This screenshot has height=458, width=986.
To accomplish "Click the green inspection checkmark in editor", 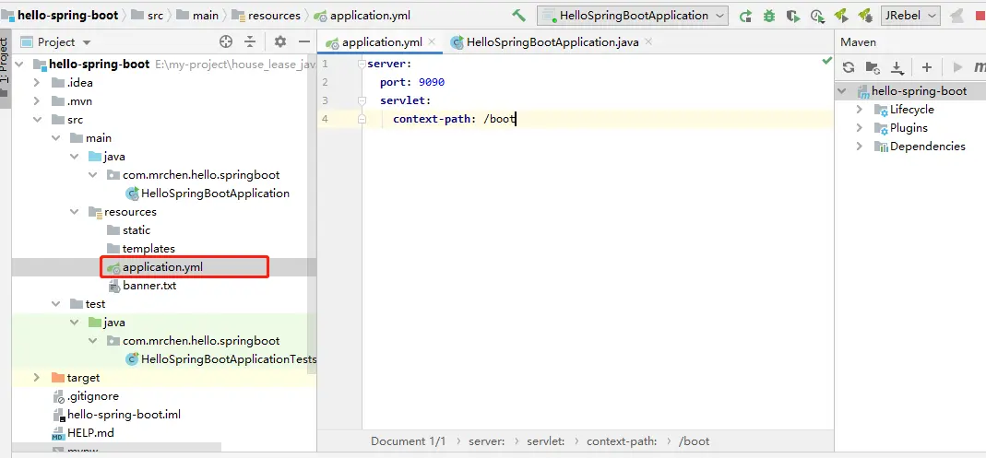I will (827, 62).
